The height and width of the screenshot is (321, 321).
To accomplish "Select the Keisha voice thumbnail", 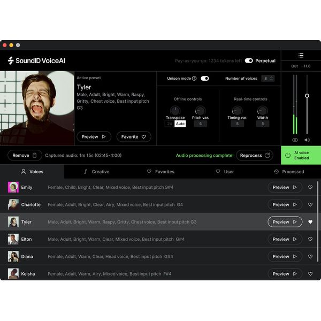I will [13, 274].
